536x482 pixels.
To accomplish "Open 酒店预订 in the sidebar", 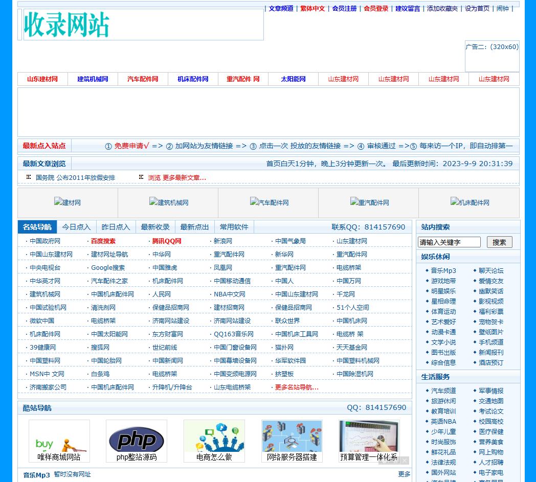I will click(491, 363).
